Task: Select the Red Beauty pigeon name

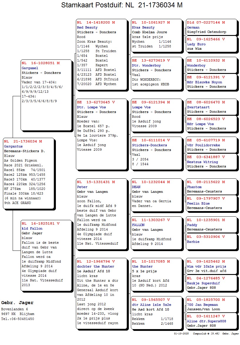Action: pos(87,27)
